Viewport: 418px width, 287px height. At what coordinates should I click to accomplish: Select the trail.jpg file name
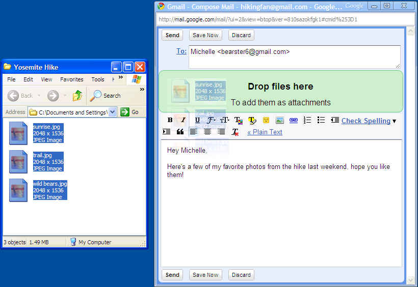pos(42,155)
